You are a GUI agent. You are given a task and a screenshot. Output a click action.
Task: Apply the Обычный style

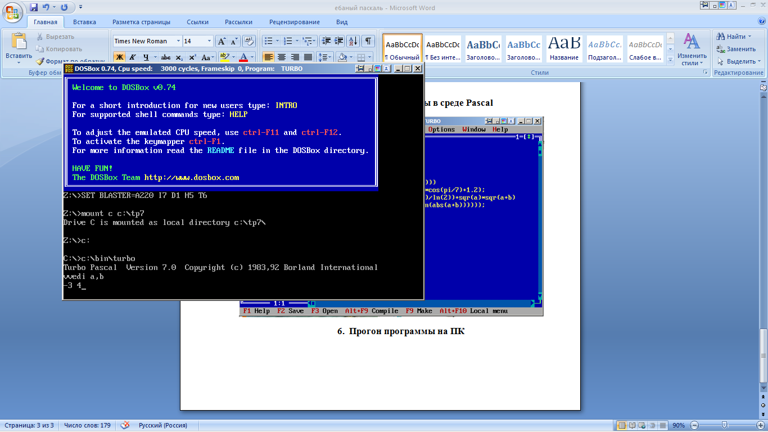tap(403, 48)
